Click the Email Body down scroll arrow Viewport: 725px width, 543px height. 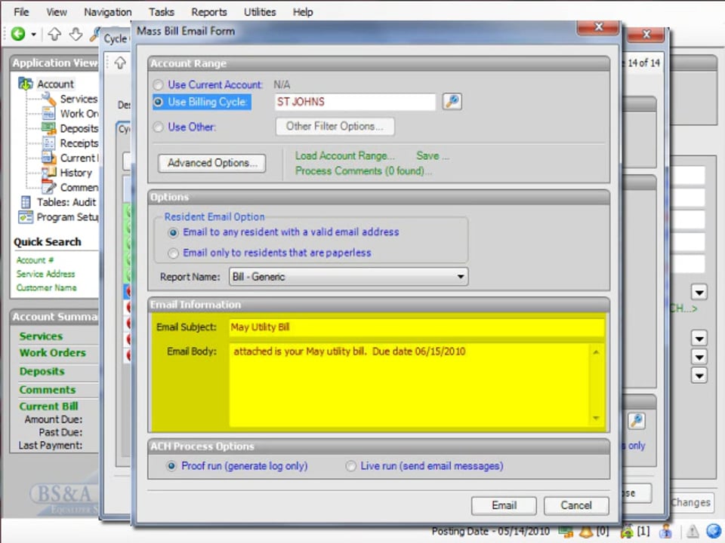[596, 418]
